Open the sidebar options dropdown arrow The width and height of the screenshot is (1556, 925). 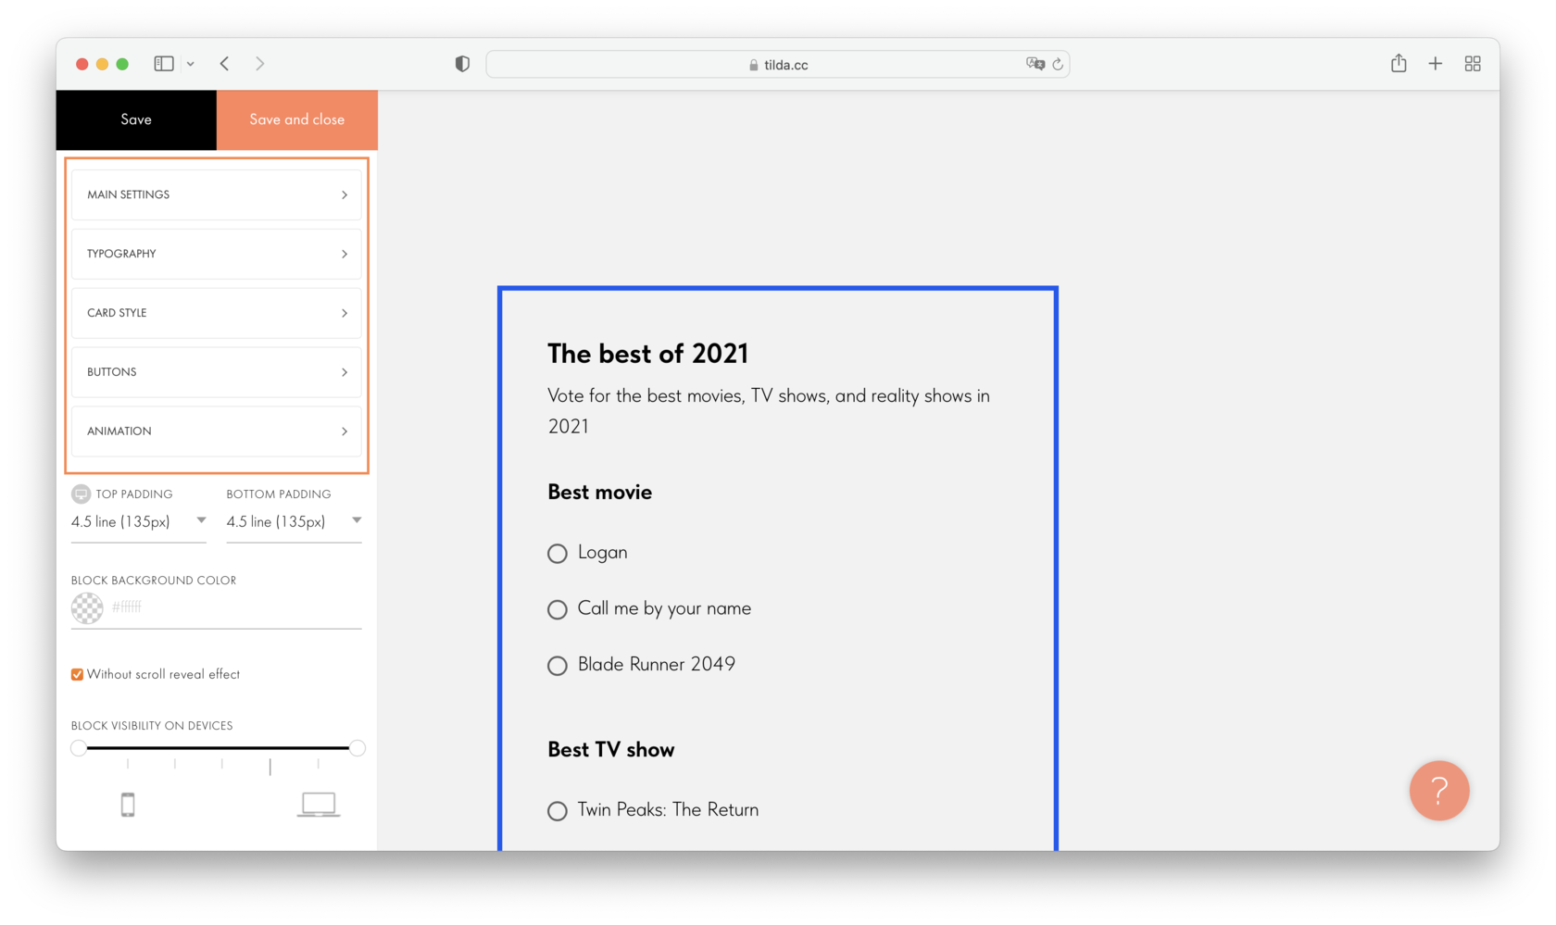coord(191,64)
